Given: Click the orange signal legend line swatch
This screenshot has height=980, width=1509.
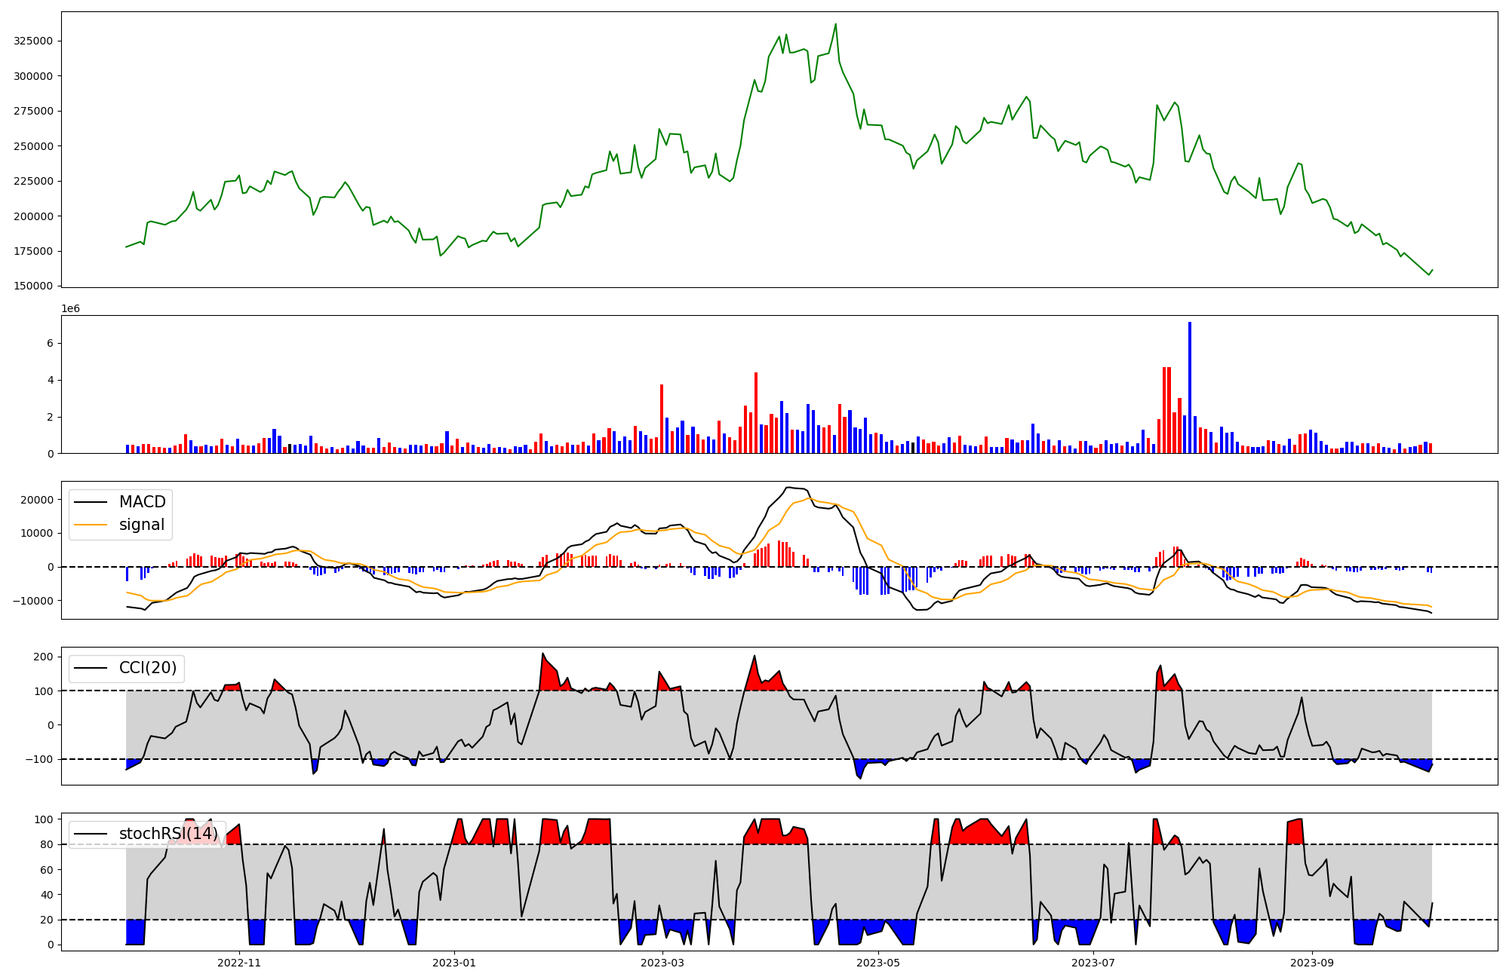Looking at the screenshot, I should (92, 525).
